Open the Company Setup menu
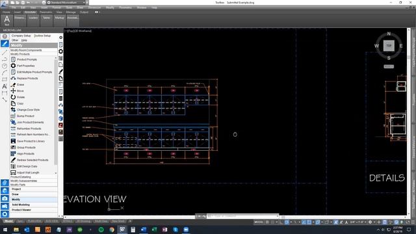 (21, 36)
